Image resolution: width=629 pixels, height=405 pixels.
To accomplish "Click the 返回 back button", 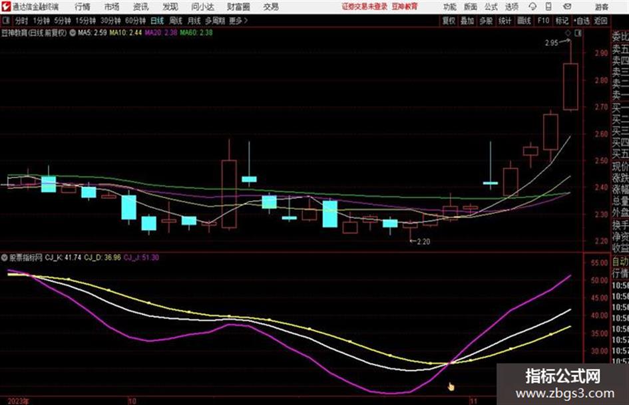I will 600,21.
